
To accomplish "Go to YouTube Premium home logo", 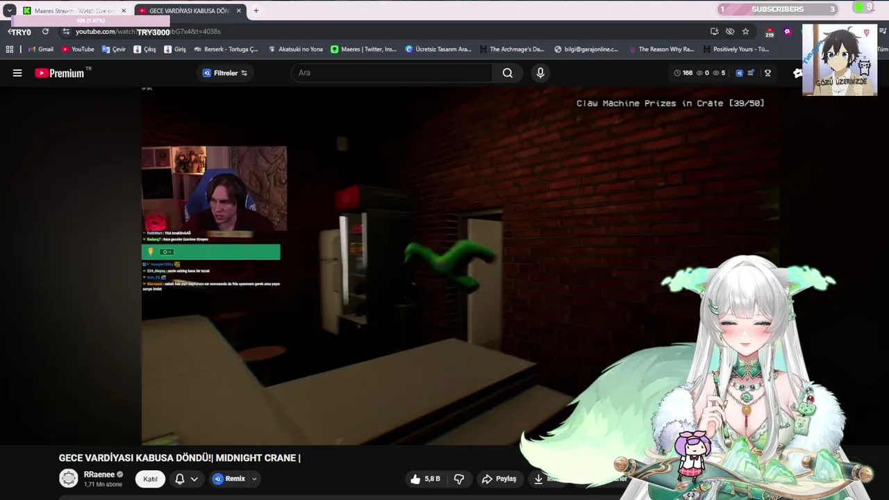I will (x=59, y=73).
